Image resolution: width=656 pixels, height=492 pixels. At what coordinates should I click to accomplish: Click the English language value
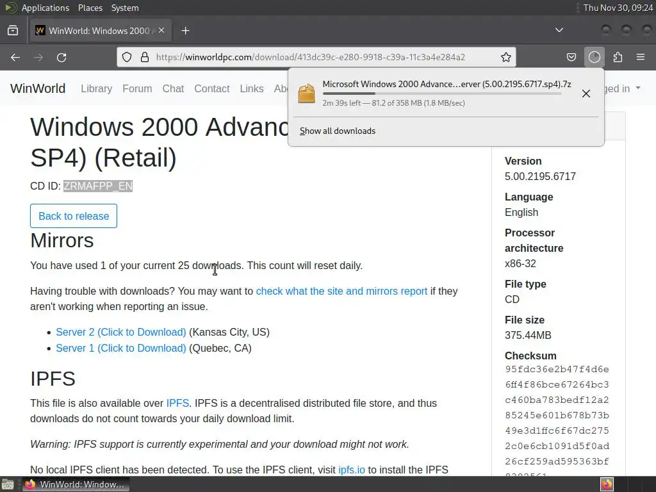(x=521, y=213)
